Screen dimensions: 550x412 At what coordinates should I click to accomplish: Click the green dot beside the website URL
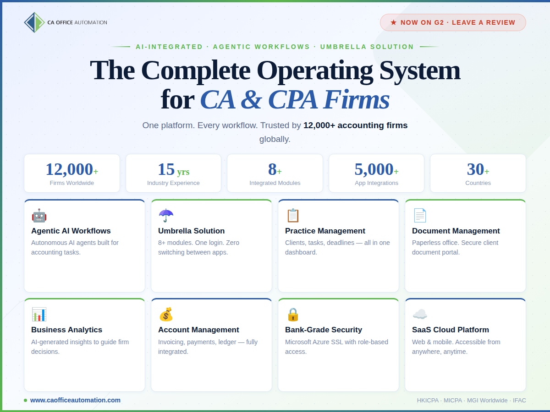(x=26, y=400)
